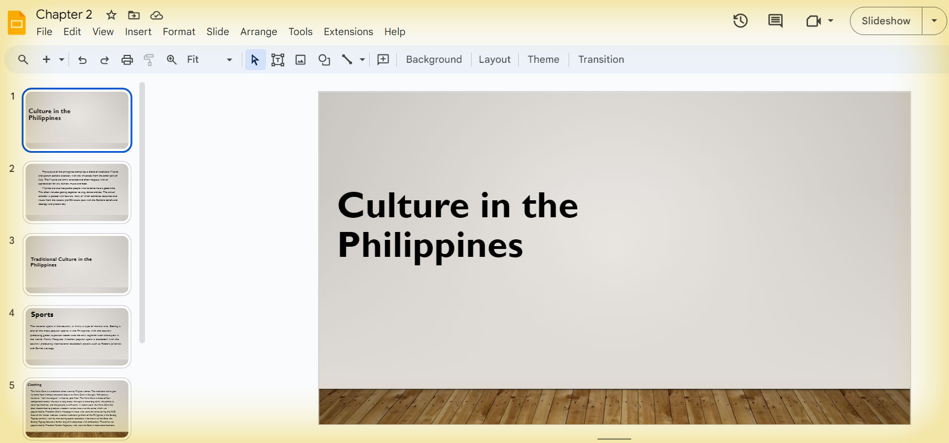
Task: Open the line type dropdown arrow
Action: [x=362, y=59]
